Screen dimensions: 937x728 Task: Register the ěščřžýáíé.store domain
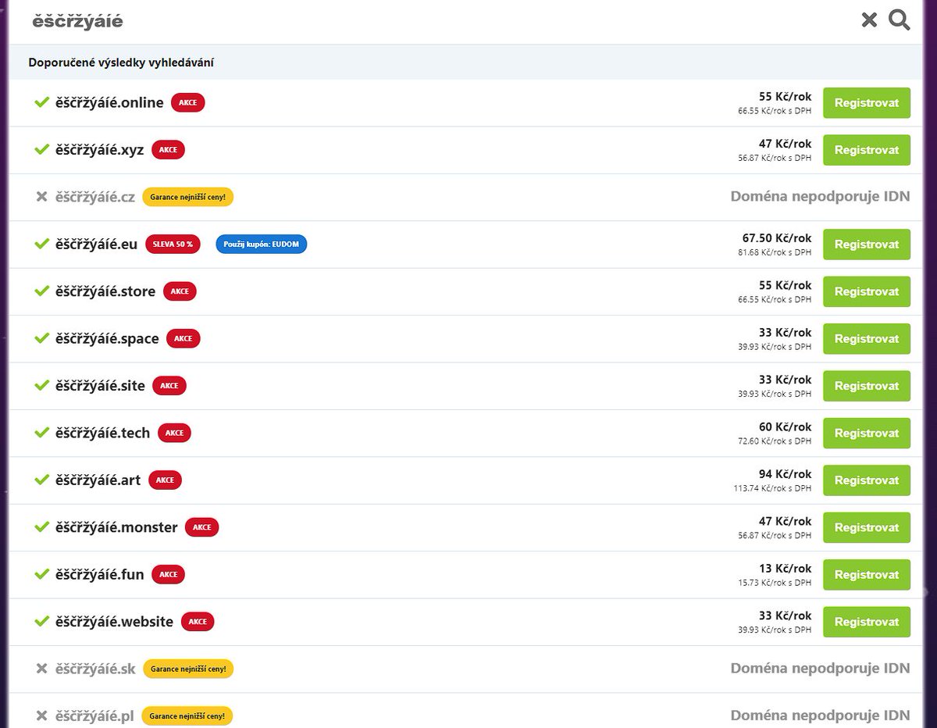point(867,291)
